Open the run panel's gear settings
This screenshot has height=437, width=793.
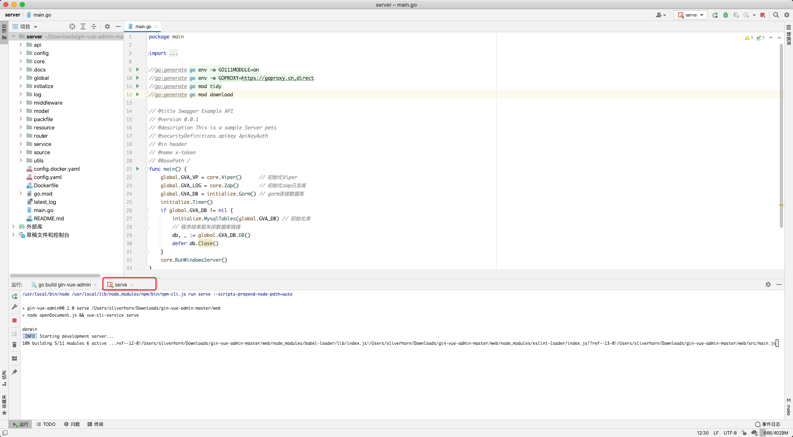pyautogui.click(x=768, y=284)
